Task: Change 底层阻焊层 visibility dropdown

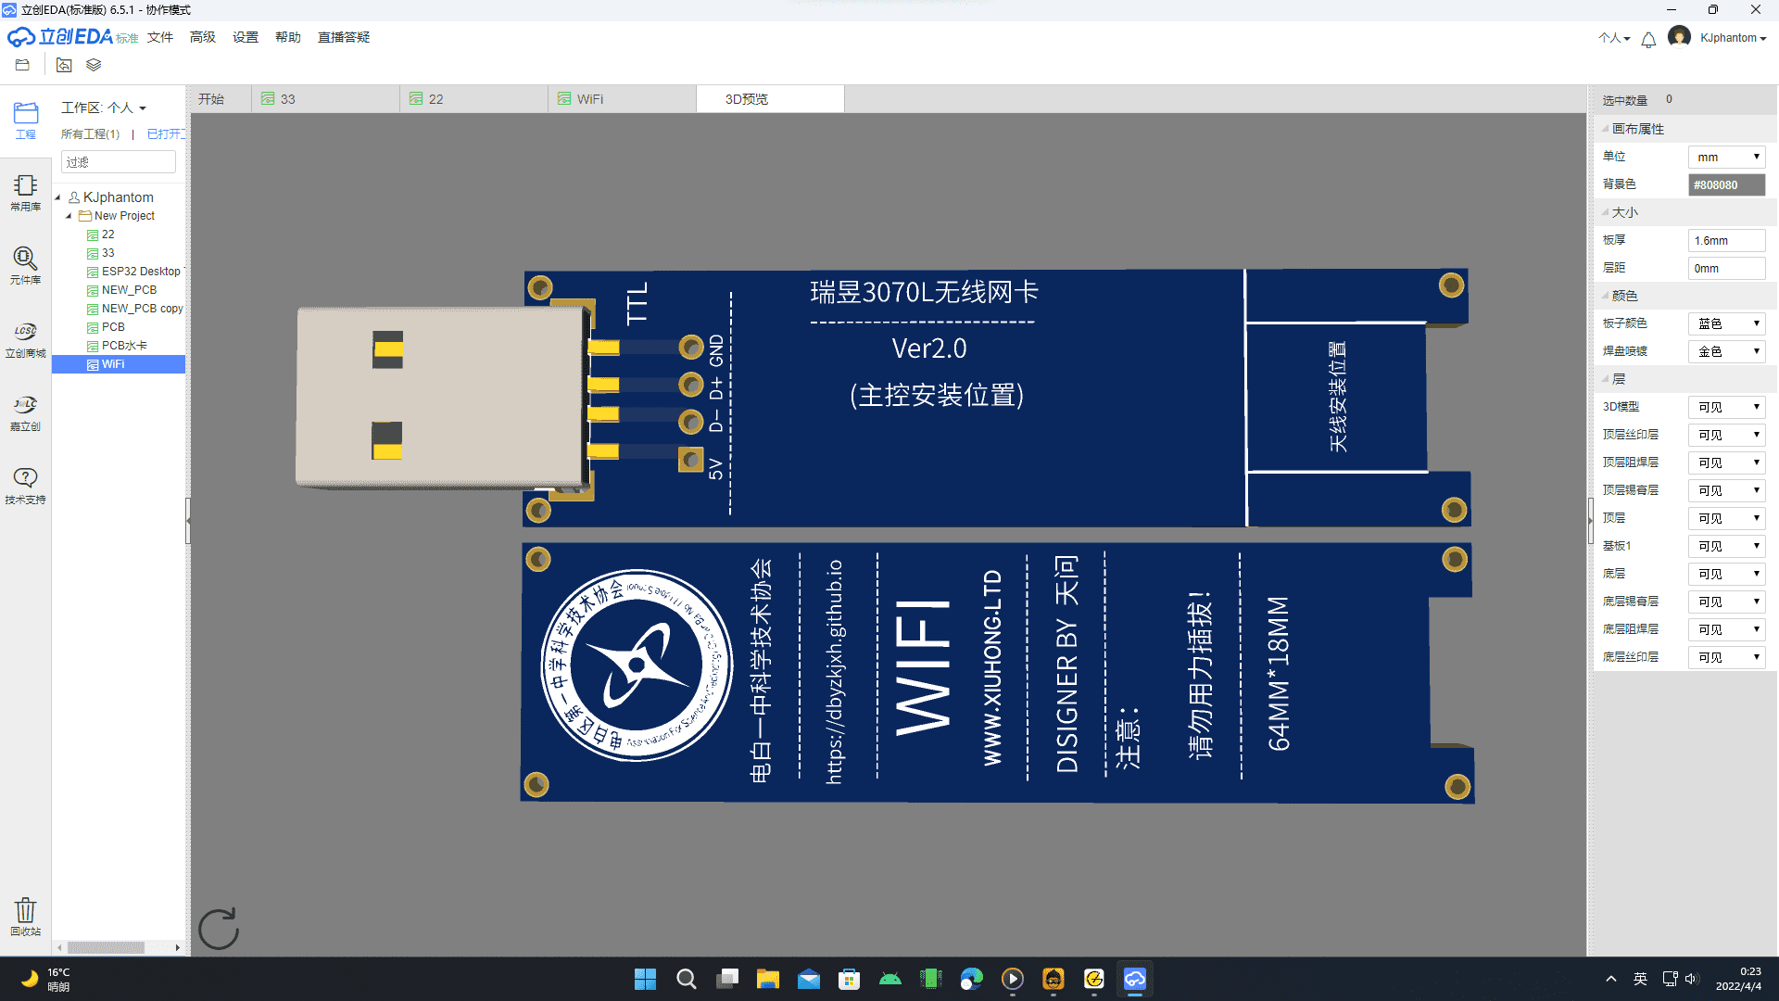Action: 1726,630
